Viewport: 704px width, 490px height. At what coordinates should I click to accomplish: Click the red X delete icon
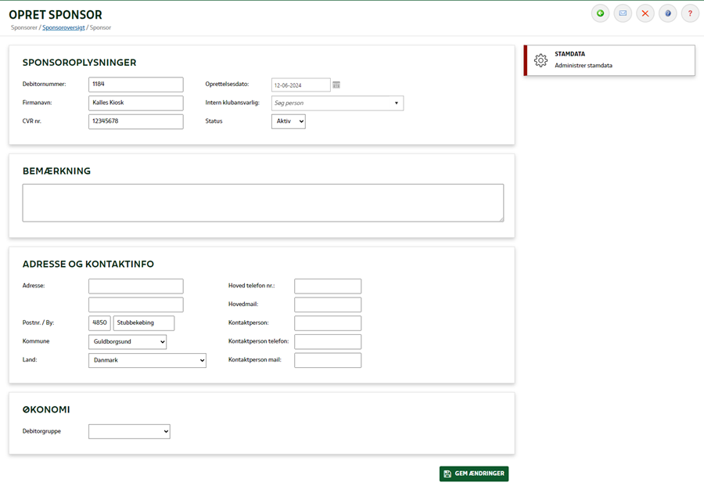(645, 13)
